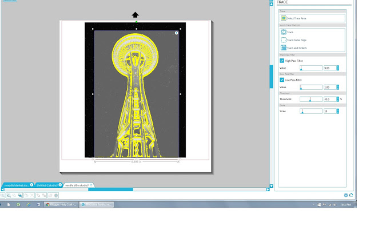Viewport: 366px width, 229px height.
Task: Click the refresh themes icon beside gear
Action: 351,195
